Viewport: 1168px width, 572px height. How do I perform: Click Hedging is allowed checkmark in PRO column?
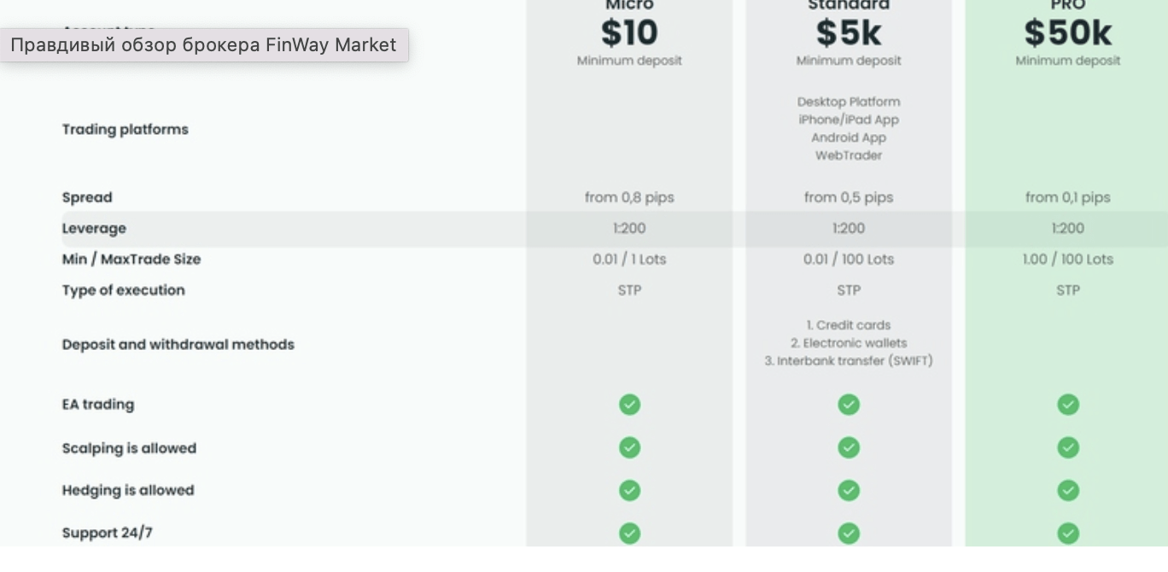[x=1068, y=490]
